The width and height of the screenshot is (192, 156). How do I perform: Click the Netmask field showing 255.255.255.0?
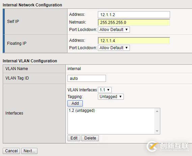(x=134, y=22)
